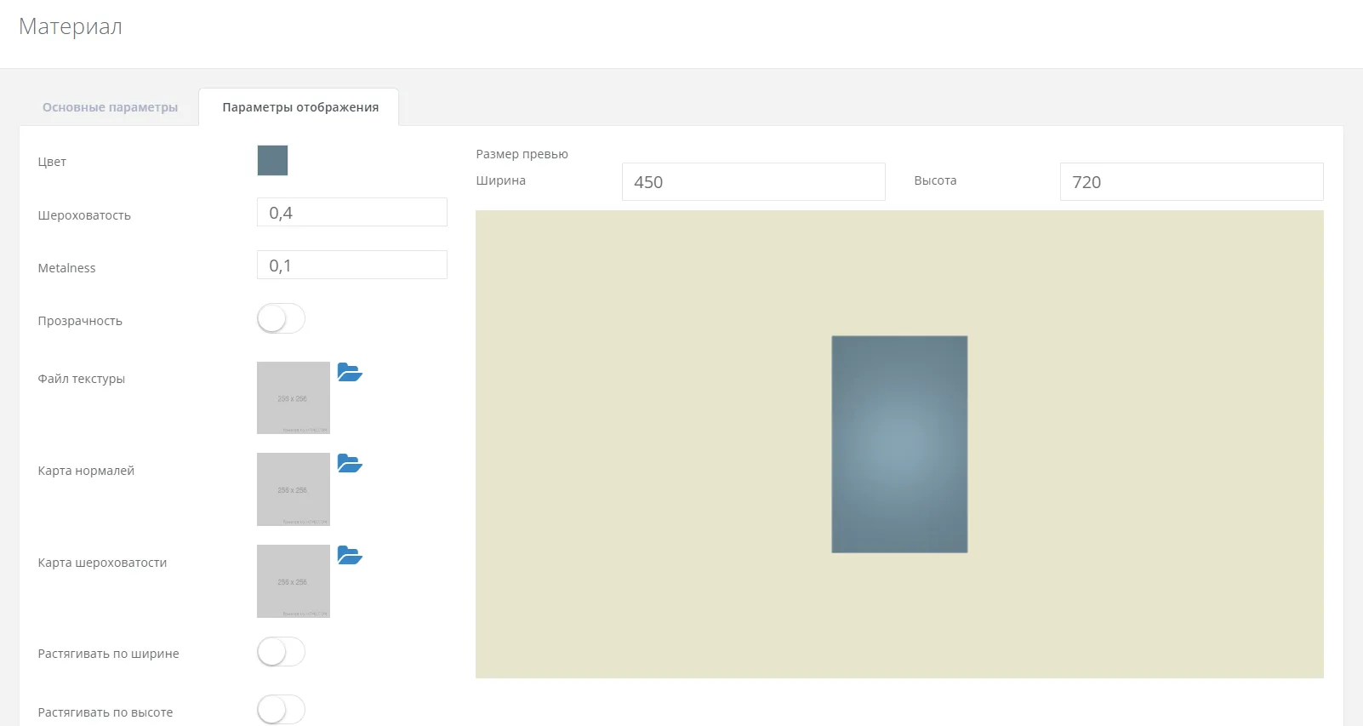Click the Растягивать по высоте label
Viewport: 1363px width, 726px height.
[106, 712]
